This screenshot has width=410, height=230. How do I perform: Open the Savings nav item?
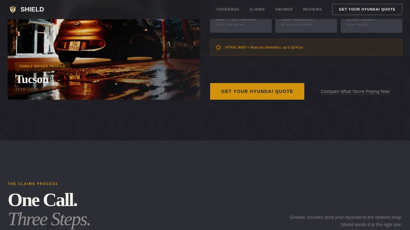pos(284,9)
